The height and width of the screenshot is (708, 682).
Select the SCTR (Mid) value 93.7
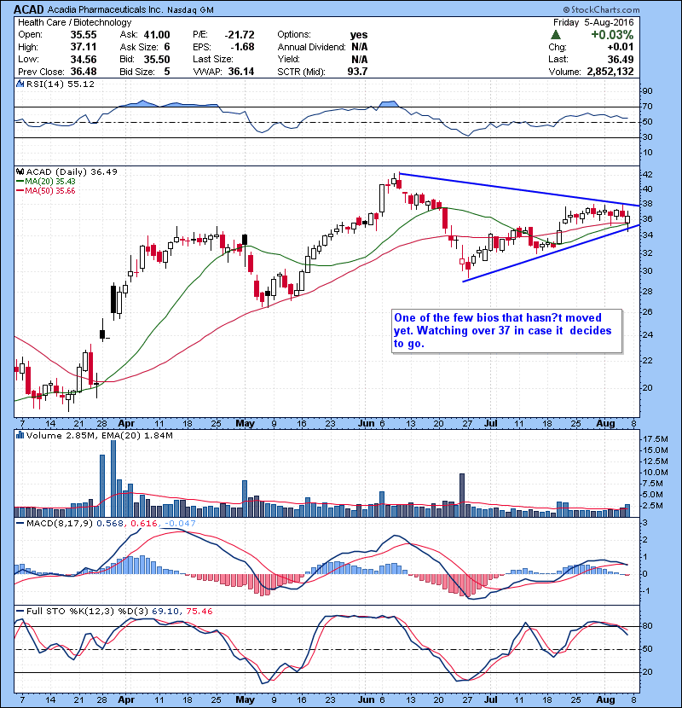(357, 72)
